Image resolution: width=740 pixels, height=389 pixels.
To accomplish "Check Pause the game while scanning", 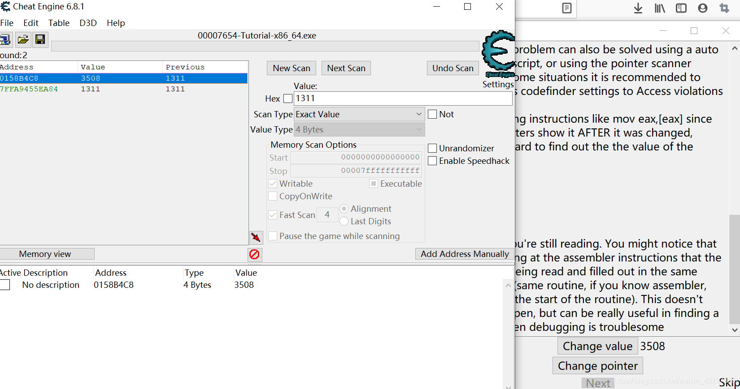I will coord(273,236).
